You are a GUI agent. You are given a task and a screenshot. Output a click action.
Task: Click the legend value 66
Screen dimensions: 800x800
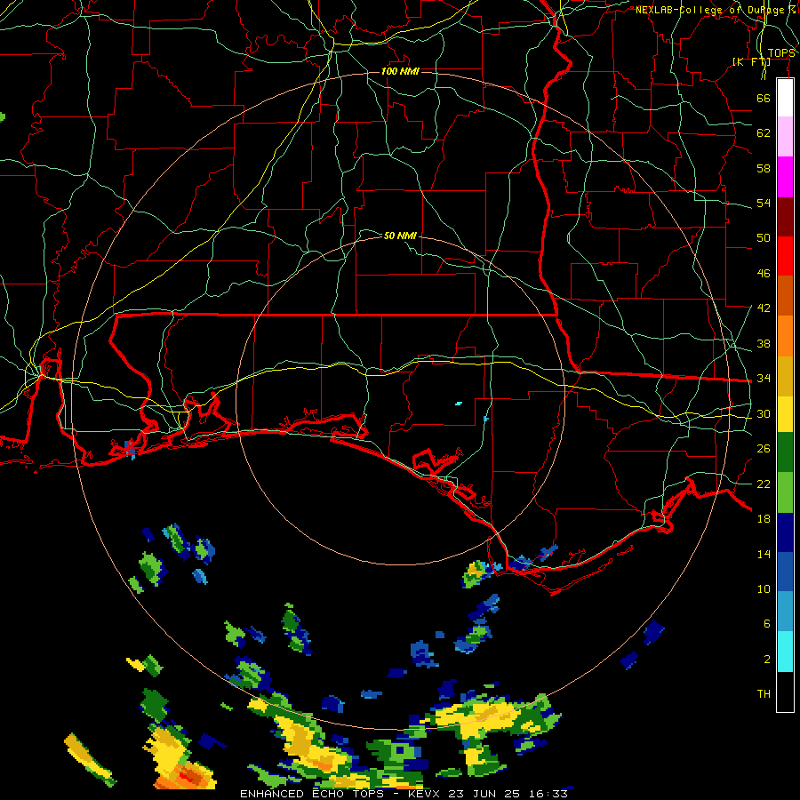coord(764,98)
